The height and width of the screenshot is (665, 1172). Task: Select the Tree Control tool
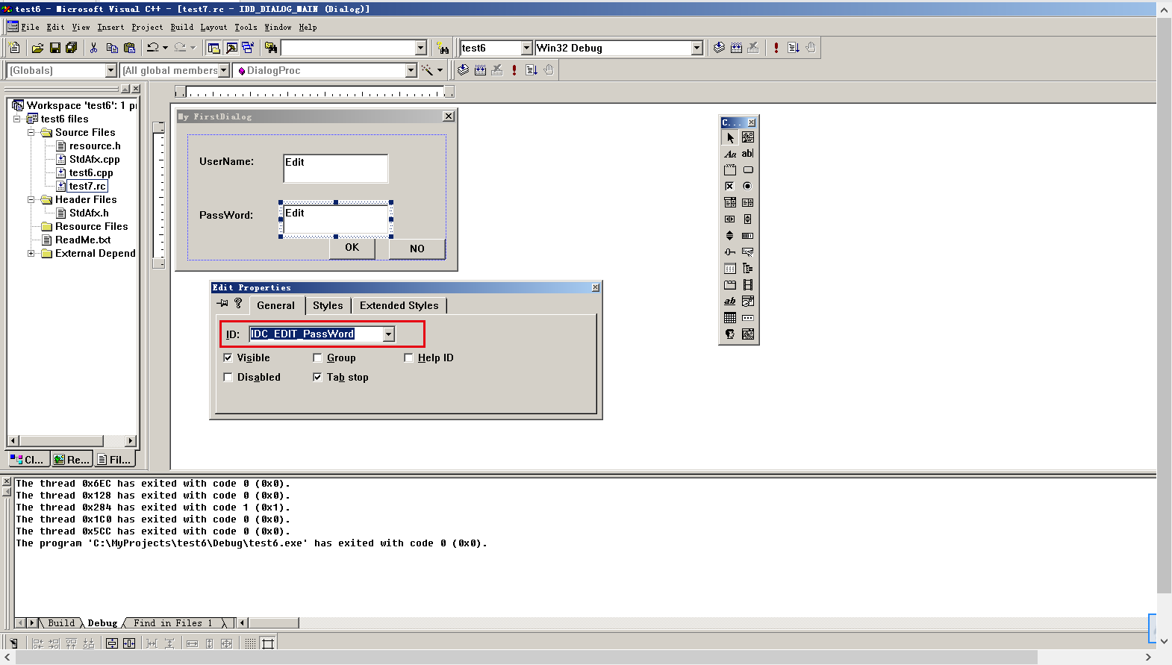[x=747, y=269]
